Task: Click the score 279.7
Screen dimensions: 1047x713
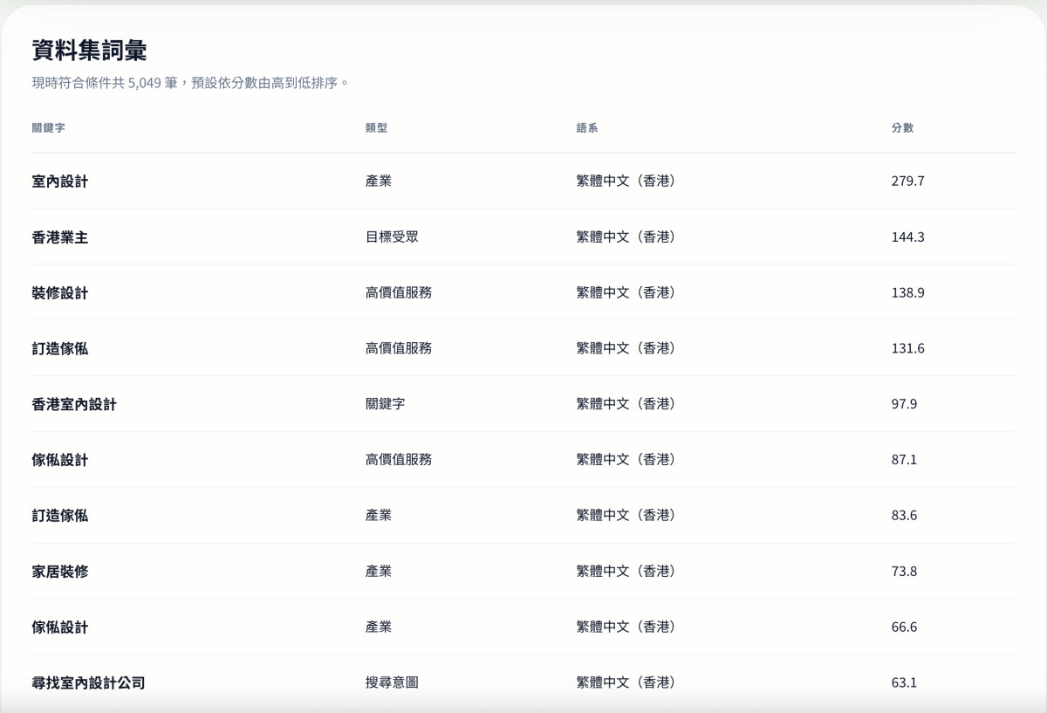Action: (907, 182)
